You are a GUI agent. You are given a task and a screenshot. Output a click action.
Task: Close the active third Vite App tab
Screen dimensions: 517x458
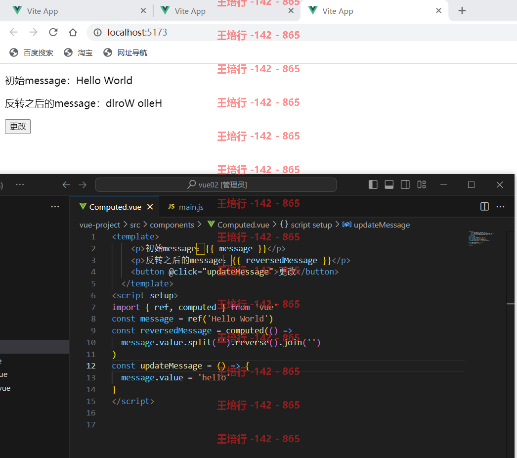pos(438,10)
